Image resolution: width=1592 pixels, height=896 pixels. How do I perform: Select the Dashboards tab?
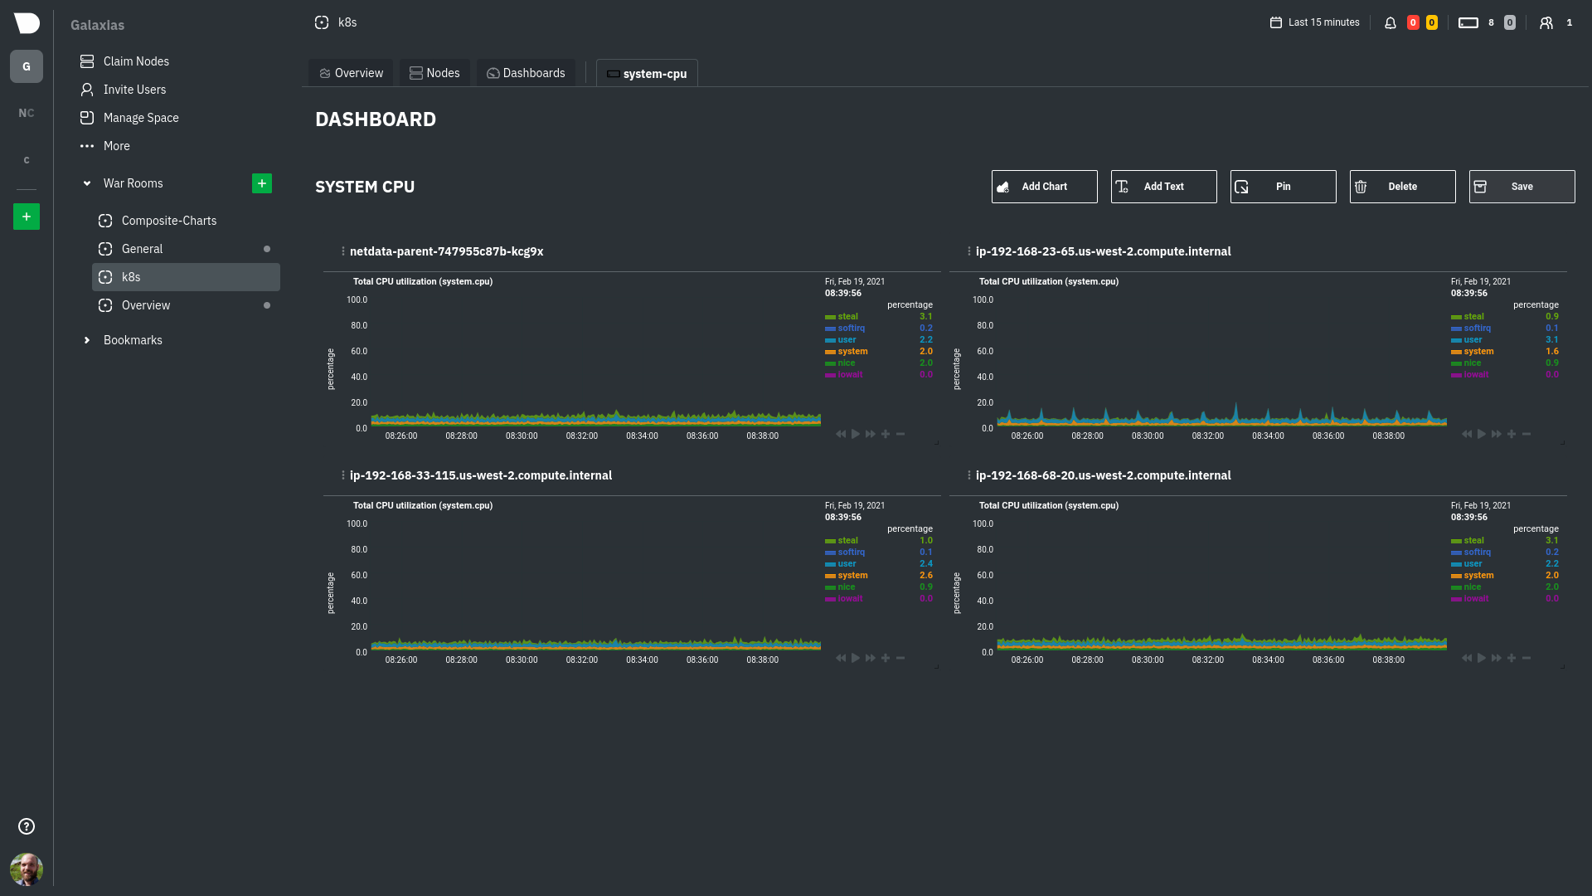525,72
